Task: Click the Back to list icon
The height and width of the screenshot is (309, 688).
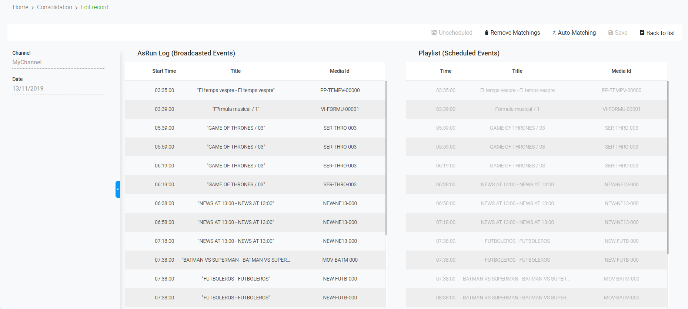Action: click(x=642, y=33)
